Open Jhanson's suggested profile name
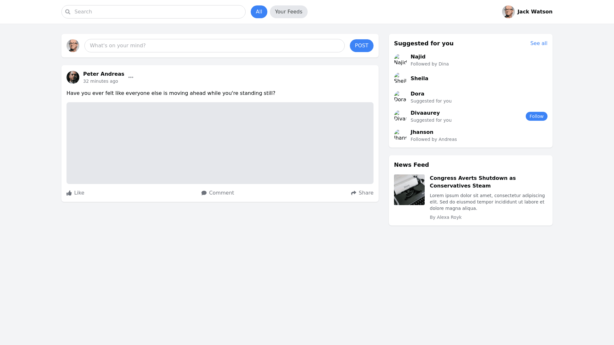The height and width of the screenshot is (345, 614). click(x=422, y=132)
